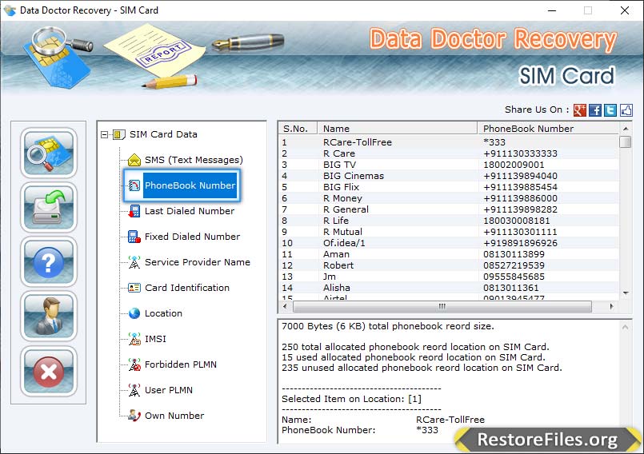644x454 pixels.
Task: Select the R Care contact row
Action: click(x=449, y=153)
